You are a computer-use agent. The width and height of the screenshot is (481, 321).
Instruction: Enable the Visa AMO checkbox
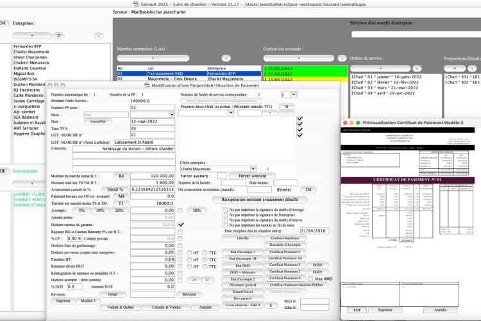[x=310, y=279]
